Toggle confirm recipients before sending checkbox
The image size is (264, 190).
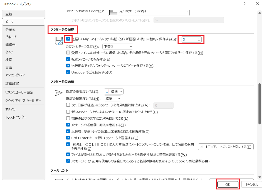[68, 125]
